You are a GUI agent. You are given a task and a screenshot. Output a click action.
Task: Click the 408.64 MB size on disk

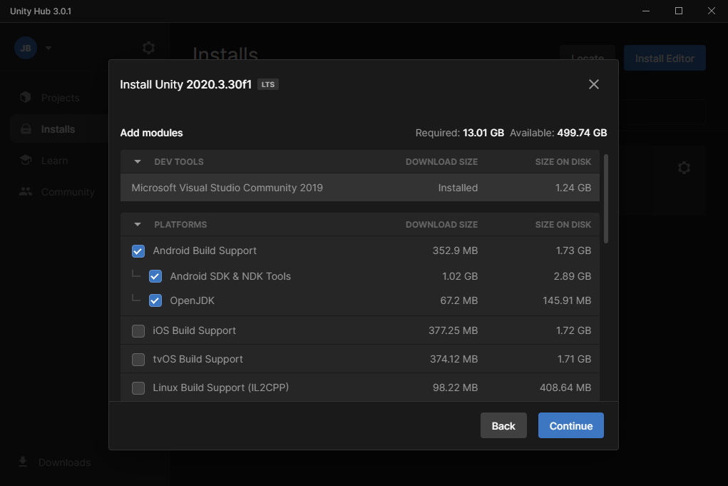[565, 388]
